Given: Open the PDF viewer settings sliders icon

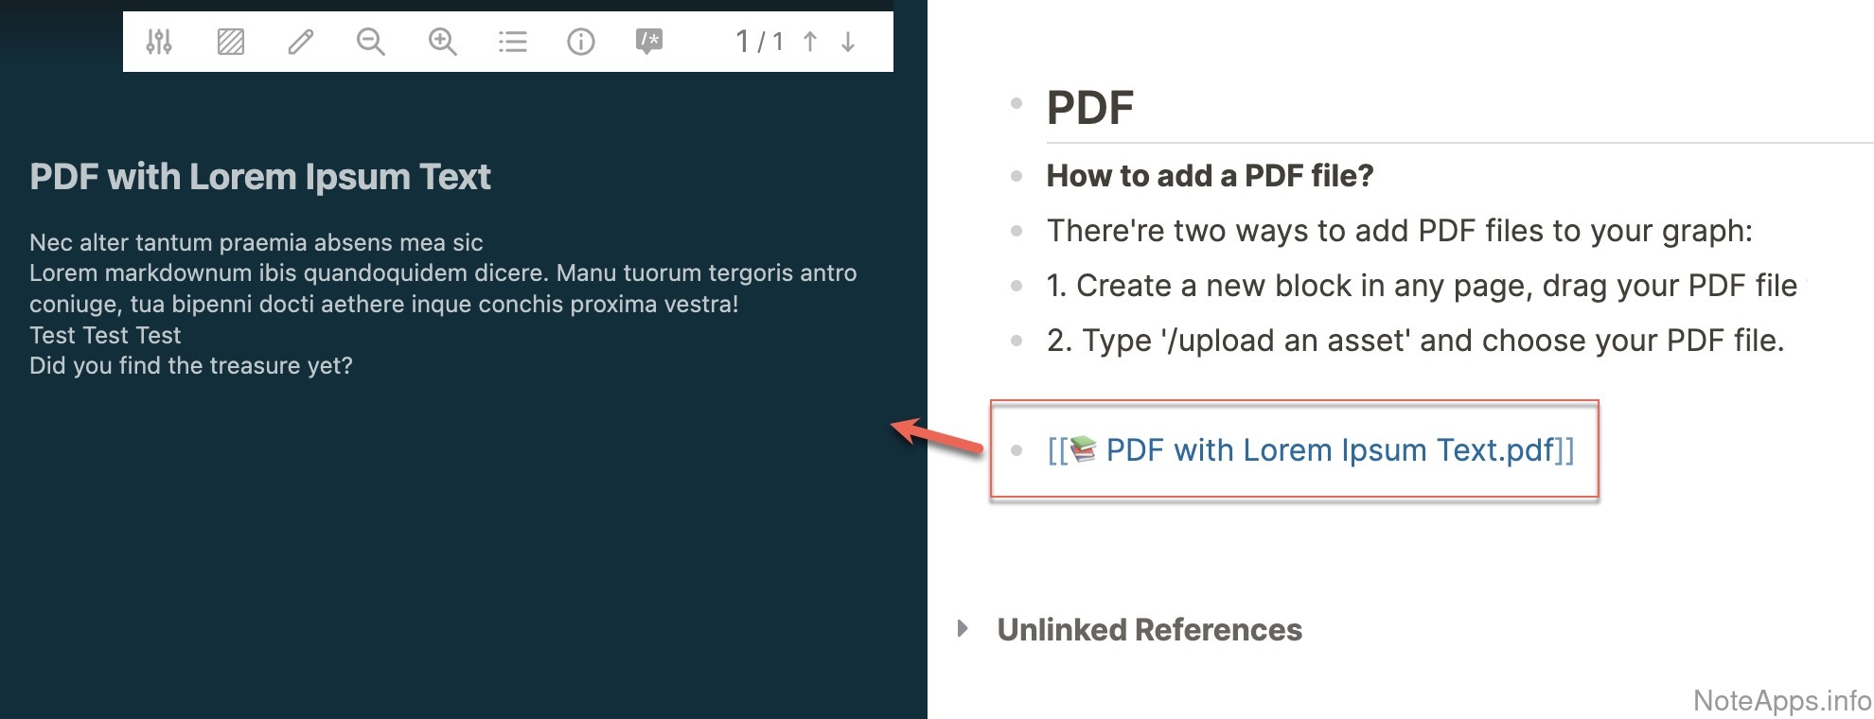Looking at the screenshot, I should click(159, 42).
